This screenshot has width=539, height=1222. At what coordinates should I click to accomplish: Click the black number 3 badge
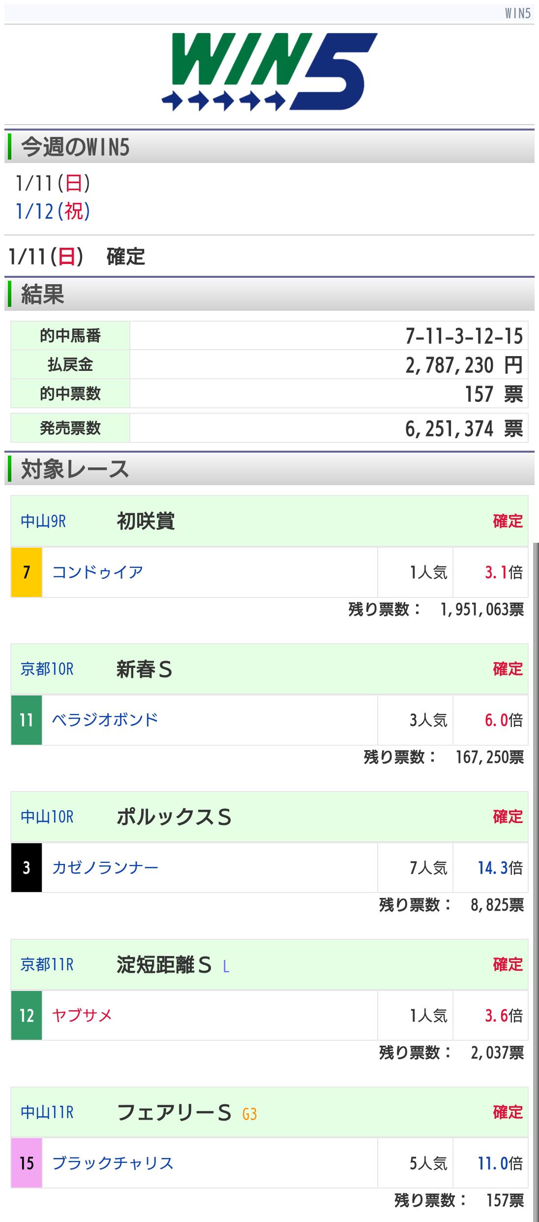point(27,867)
